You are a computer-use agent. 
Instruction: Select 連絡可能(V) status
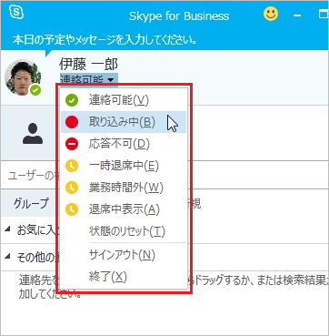[124, 100]
